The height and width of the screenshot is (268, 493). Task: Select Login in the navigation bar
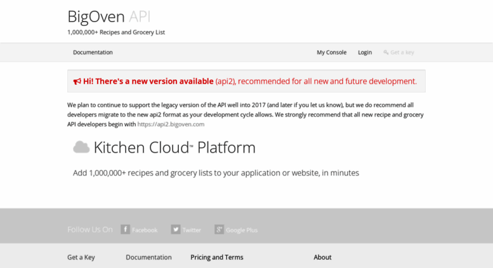pyautogui.click(x=365, y=53)
